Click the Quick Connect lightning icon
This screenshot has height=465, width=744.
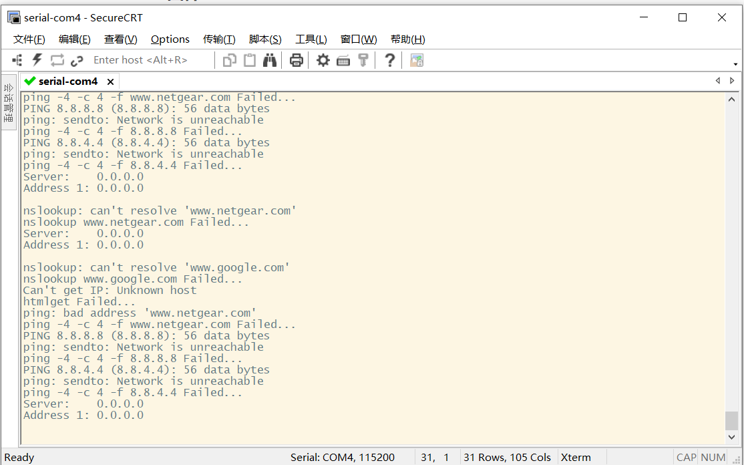click(x=37, y=60)
